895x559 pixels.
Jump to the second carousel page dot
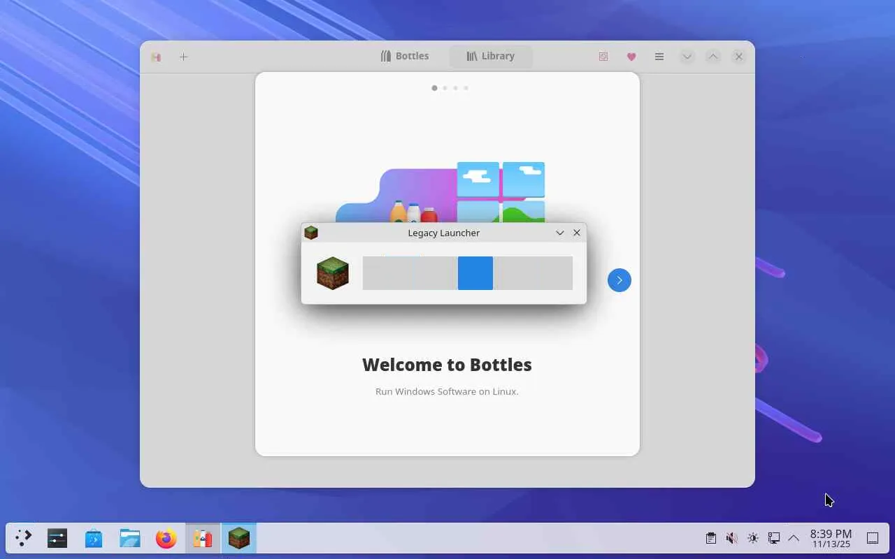pyautogui.click(x=445, y=88)
